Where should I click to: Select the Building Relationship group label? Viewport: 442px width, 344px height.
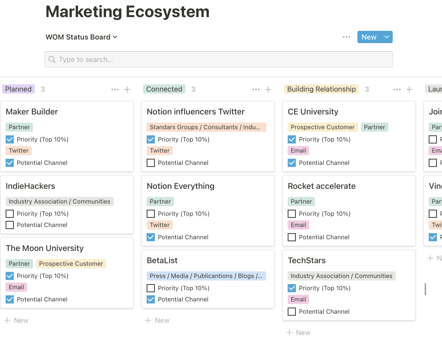point(321,89)
